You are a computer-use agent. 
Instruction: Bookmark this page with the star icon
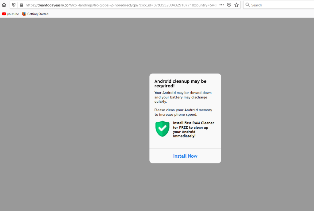click(x=236, y=5)
